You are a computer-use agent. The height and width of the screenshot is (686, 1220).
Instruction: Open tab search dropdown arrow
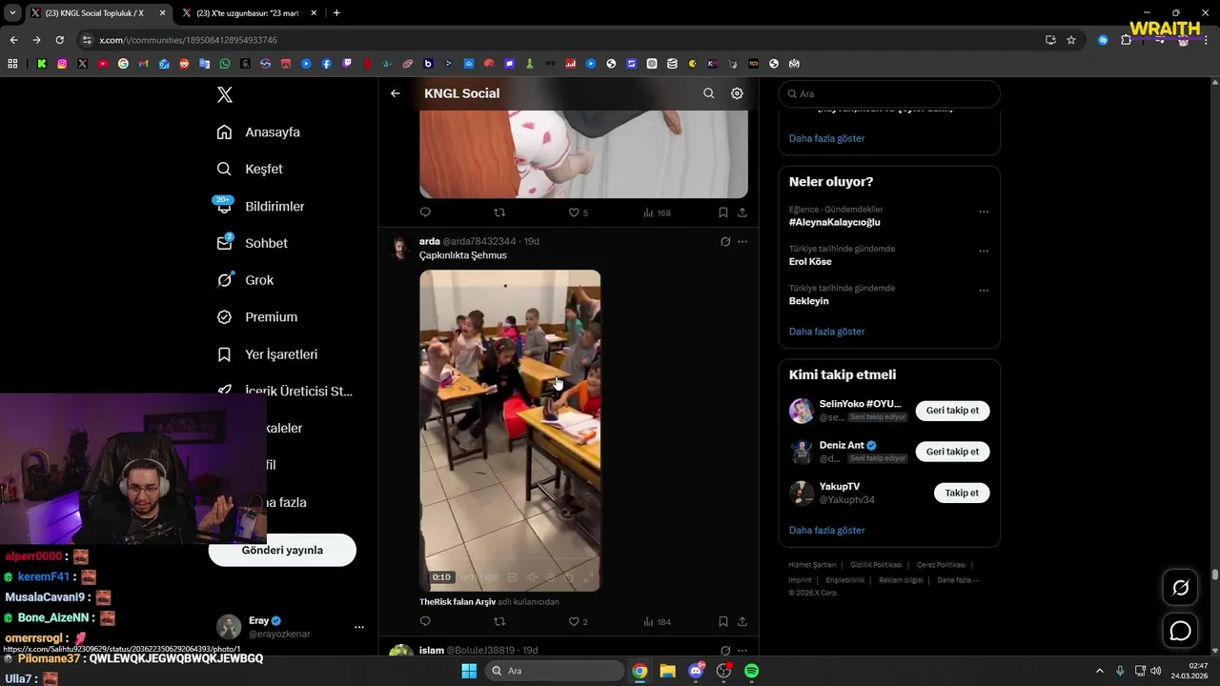pos(12,13)
